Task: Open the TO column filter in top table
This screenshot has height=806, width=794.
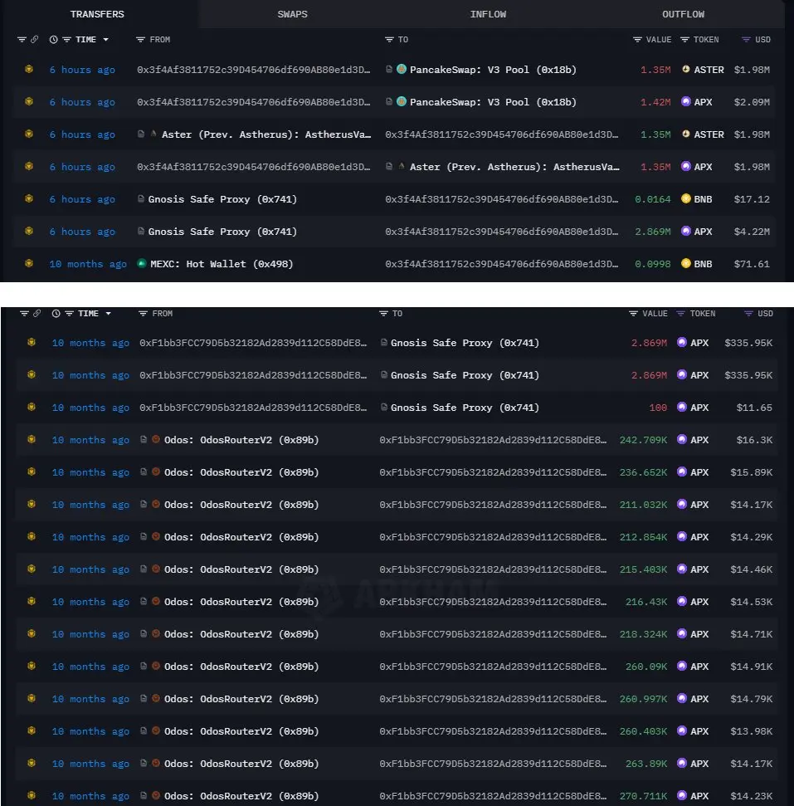Action: click(389, 40)
